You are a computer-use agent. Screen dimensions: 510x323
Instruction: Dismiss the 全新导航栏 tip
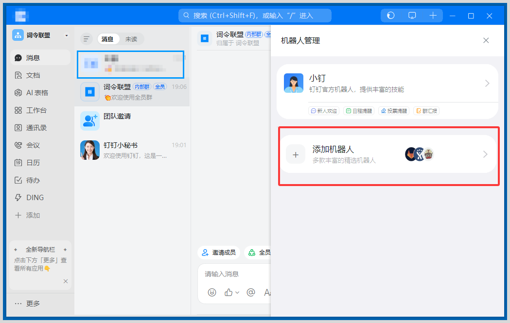pos(66,281)
